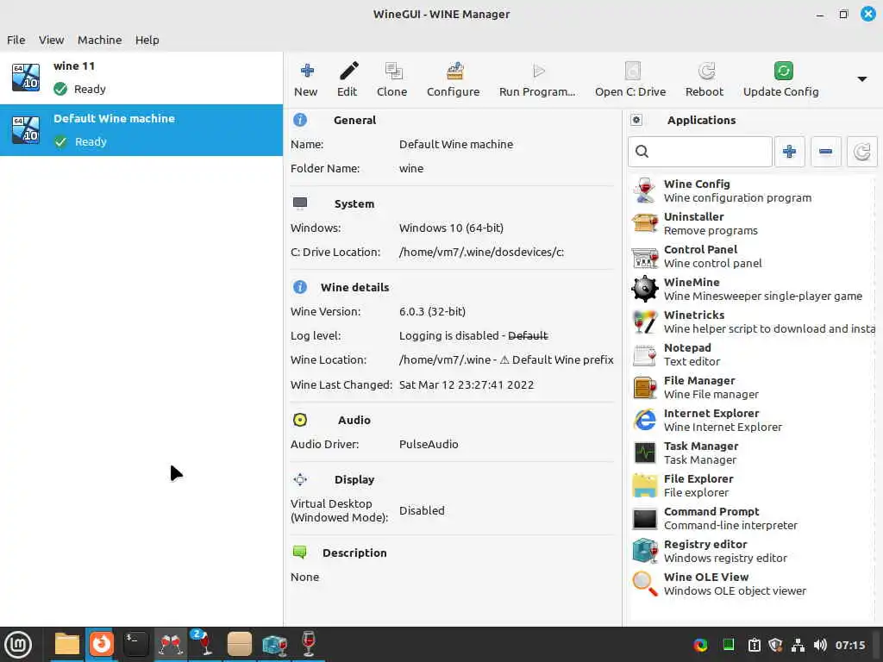This screenshot has height=662, width=883.
Task: Click the applications search field
Action: click(700, 152)
